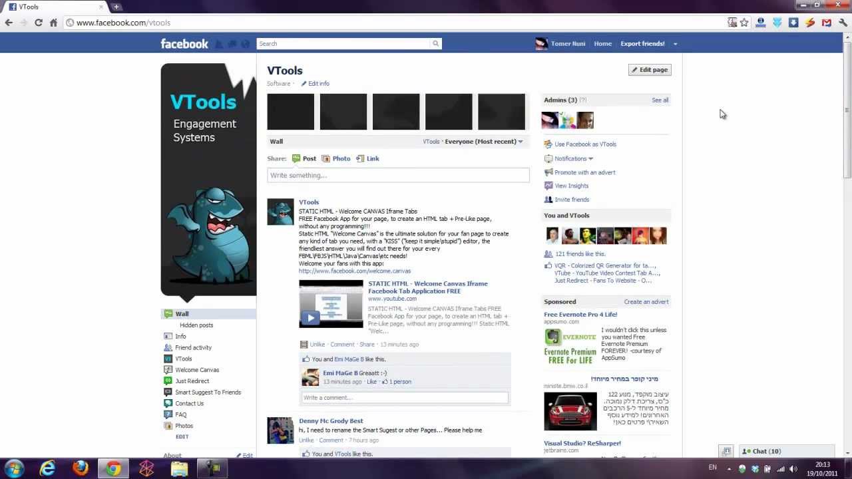Open Windows Start menu

[14, 469]
